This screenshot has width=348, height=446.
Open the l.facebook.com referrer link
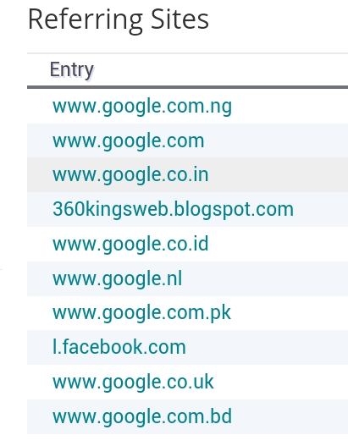pyautogui.click(x=119, y=347)
